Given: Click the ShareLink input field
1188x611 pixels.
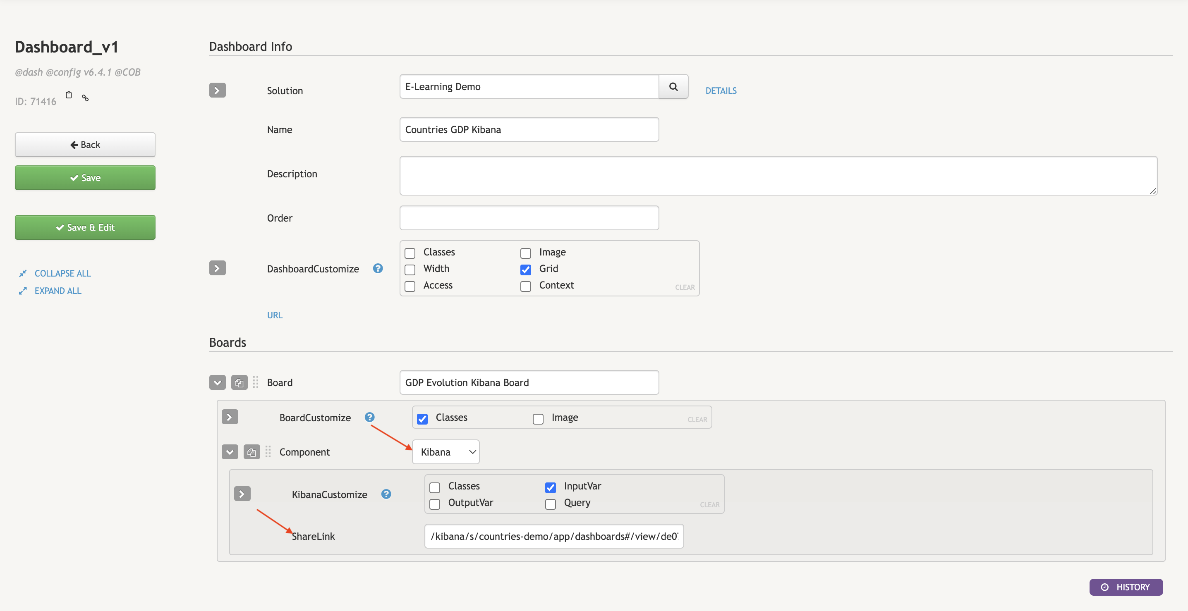Looking at the screenshot, I should (553, 536).
